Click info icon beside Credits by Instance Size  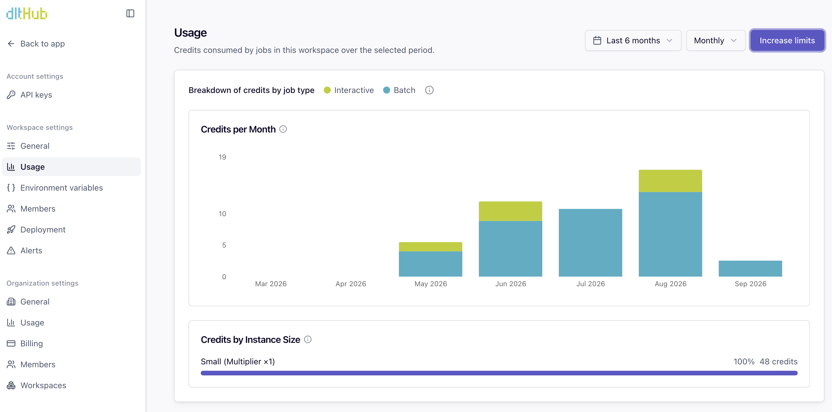pyautogui.click(x=308, y=339)
